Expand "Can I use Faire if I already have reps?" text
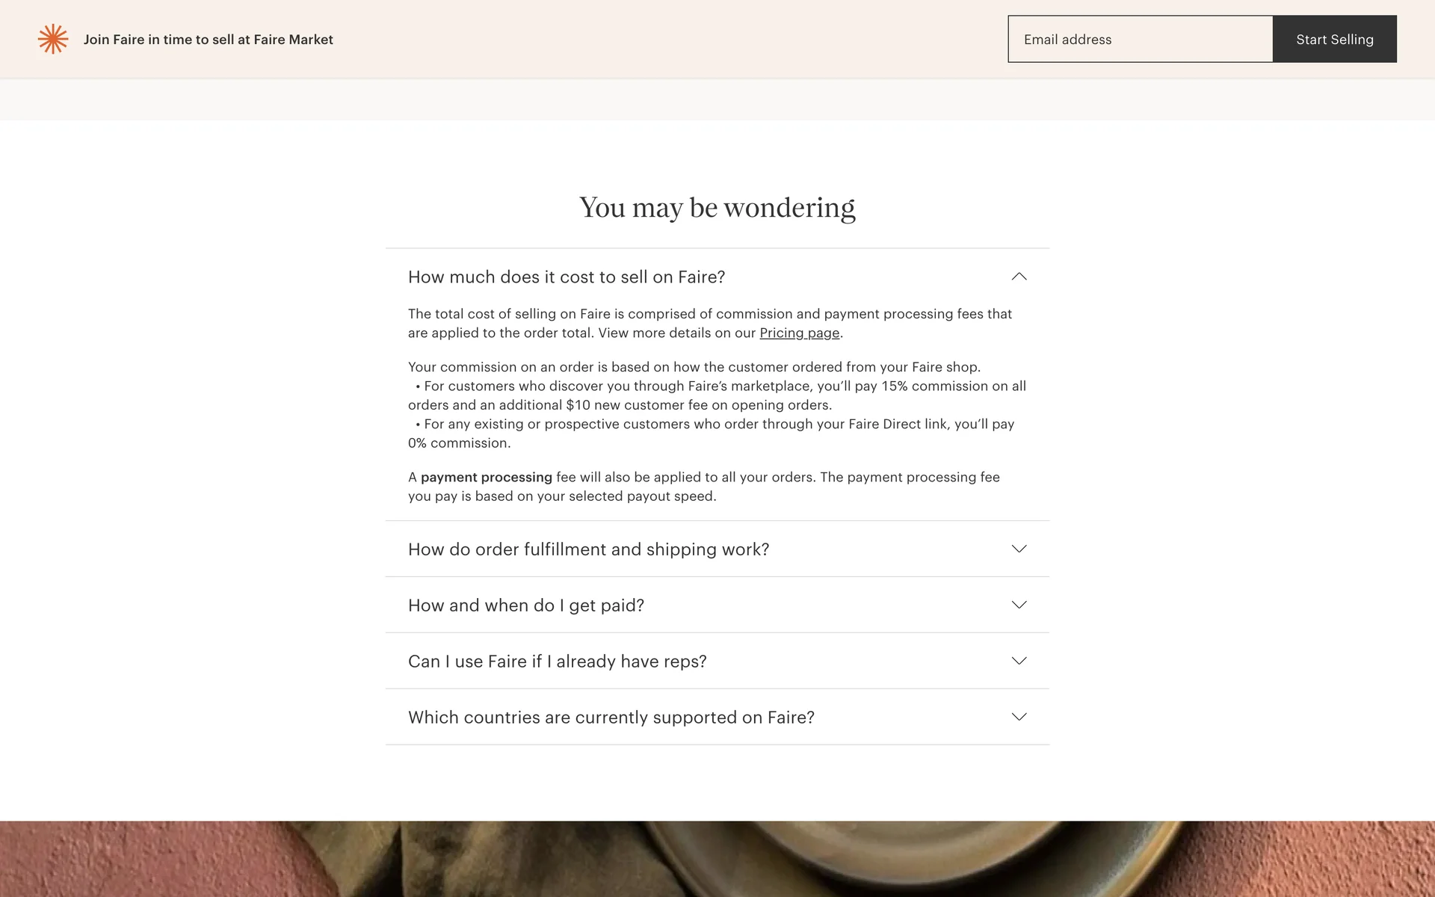The height and width of the screenshot is (897, 1435). 557,662
